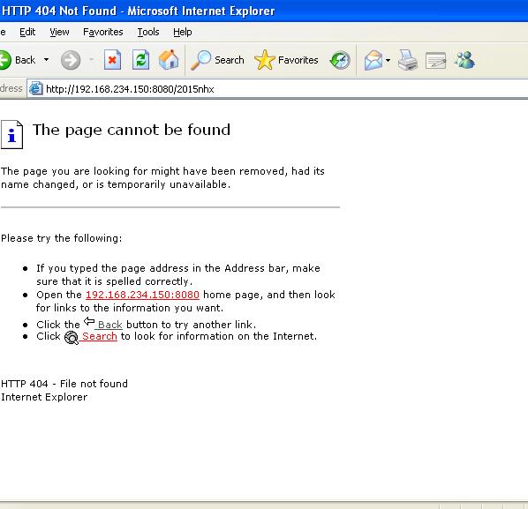Open the Search magnifier toolbar button
The image size is (528, 509).
coord(217,60)
